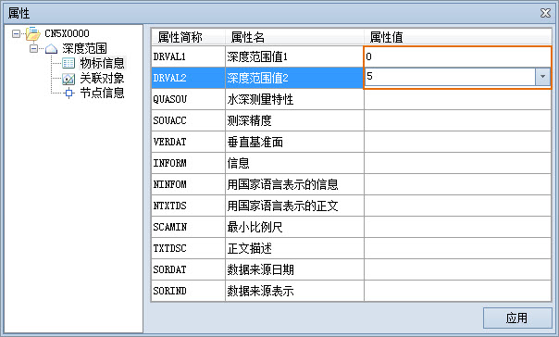Select the SOUACC cell

click(x=188, y=120)
